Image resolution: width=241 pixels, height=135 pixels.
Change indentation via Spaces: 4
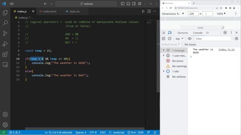pos(81,132)
